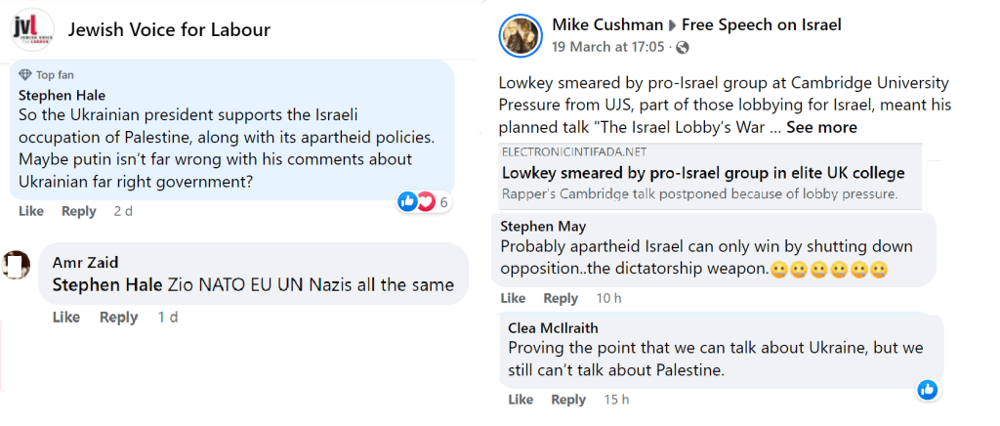Reply to Clea McIlraith's comment
The image size is (1000, 426).
pyautogui.click(x=568, y=399)
